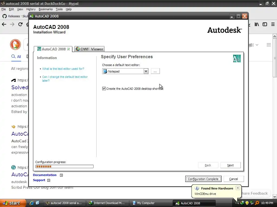Toggle Create the AutoCAD 2008 desktop shortcut checkbox

[x=104, y=88]
